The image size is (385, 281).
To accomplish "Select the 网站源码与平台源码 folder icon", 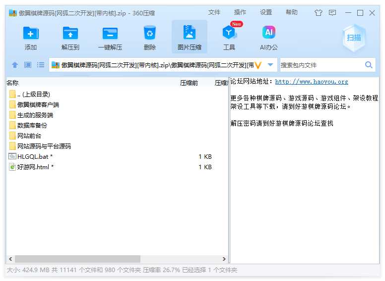I will coord(12,146).
